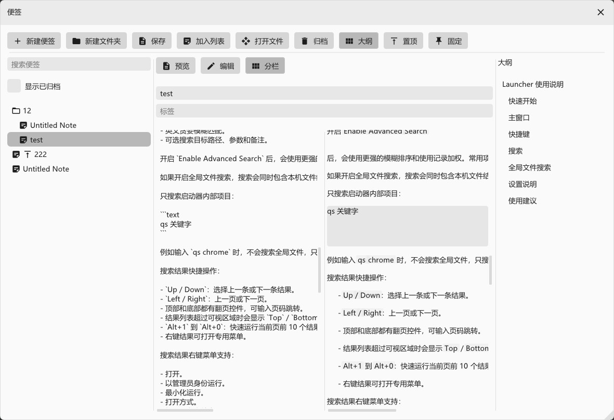Jump to 全局文件搜索 in outline
The height and width of the screenshot is (420, 614).
pyautogui.click(x=529, y=167)
